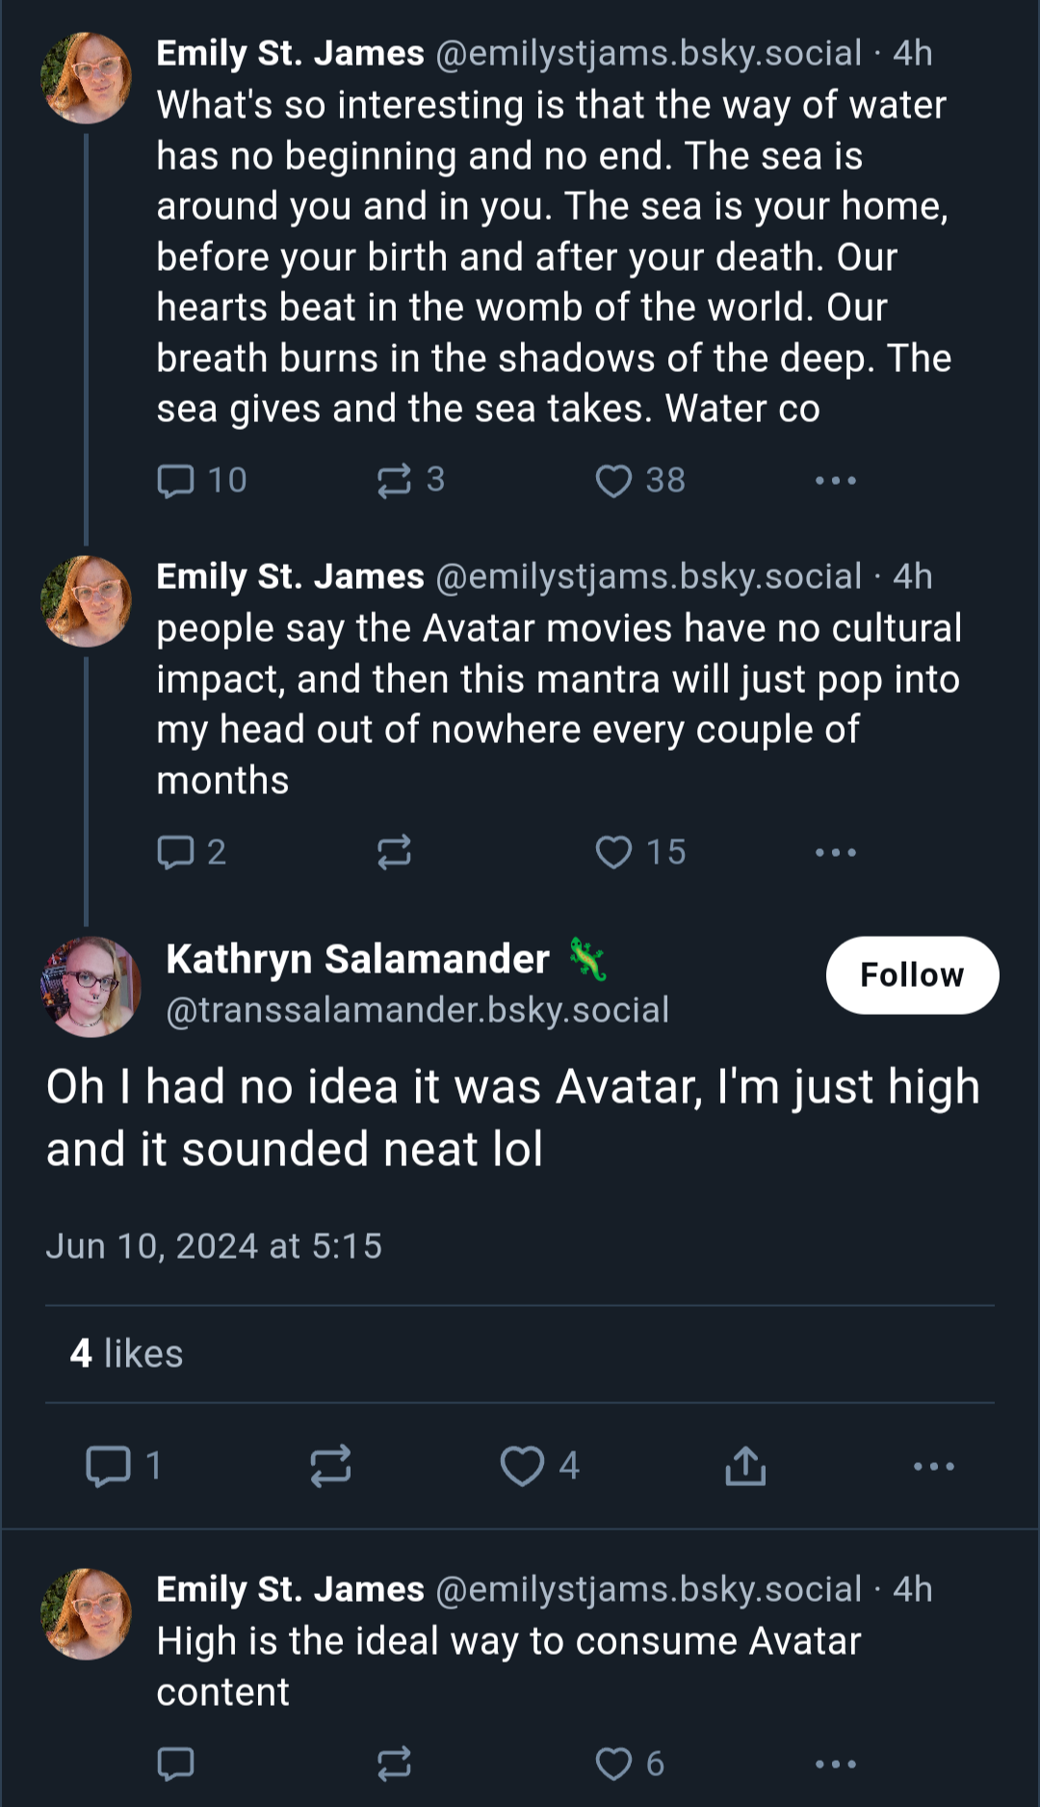The height and width of the screenshot is (1807, 1040).
Task: Open Emily St. James name on the last reply
Action: (290, 1589)
